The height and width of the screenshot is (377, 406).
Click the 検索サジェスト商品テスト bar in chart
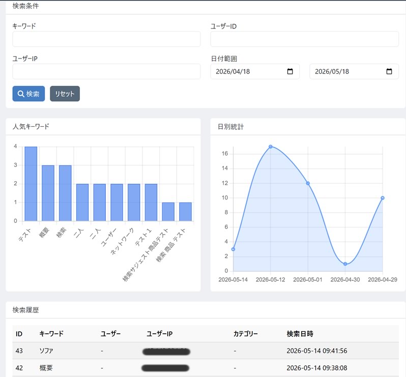click(x=168, y=212)
